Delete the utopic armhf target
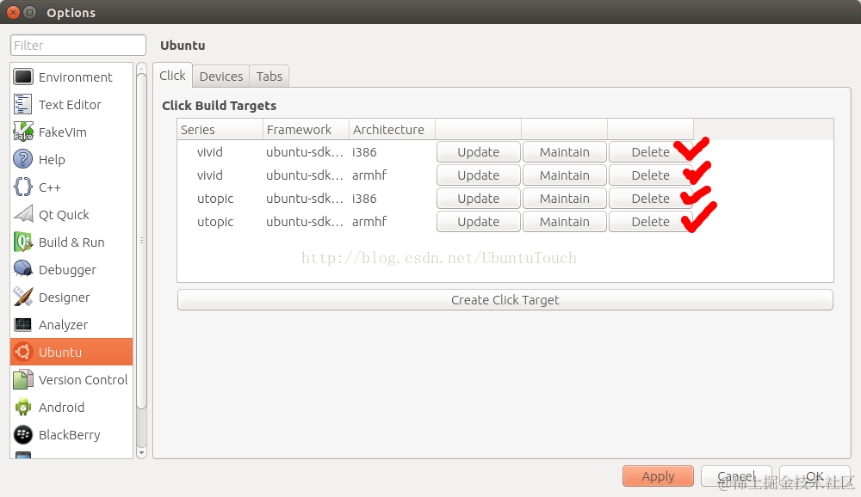Viewport: 861px width, 497px height. click(x=650, y=222)
